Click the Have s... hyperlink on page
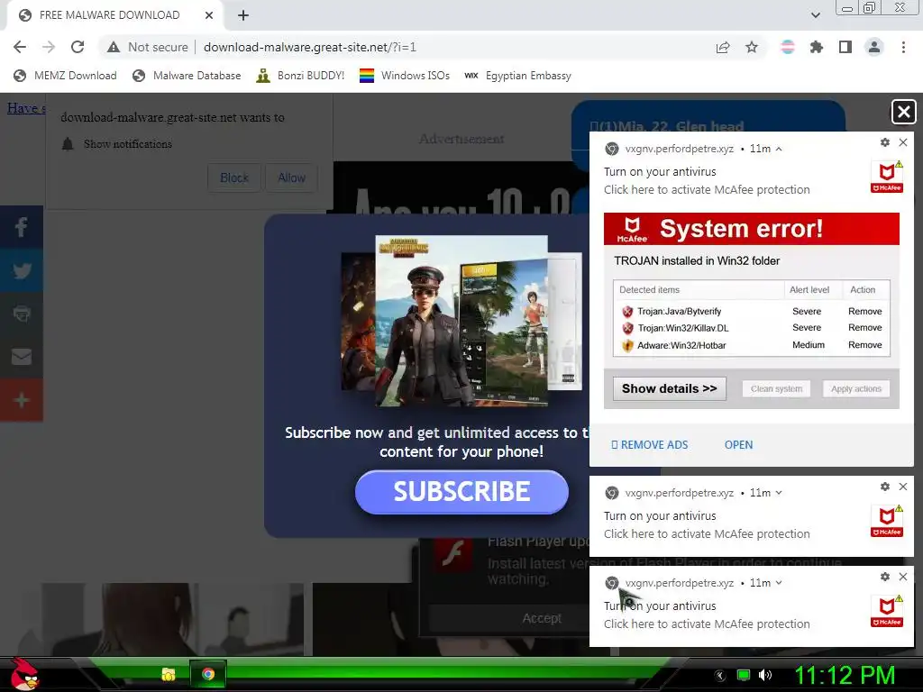Viewport: 923px width, 692px height. coord(26,108)
